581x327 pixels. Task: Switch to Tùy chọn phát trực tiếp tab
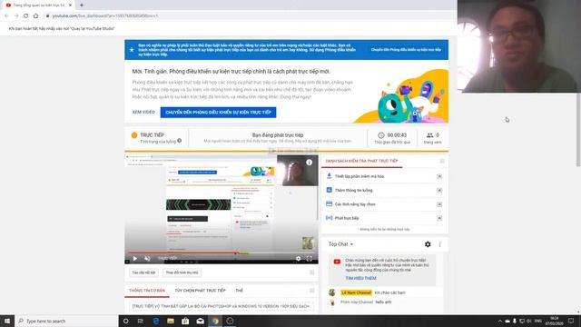[x=200, y=291]
